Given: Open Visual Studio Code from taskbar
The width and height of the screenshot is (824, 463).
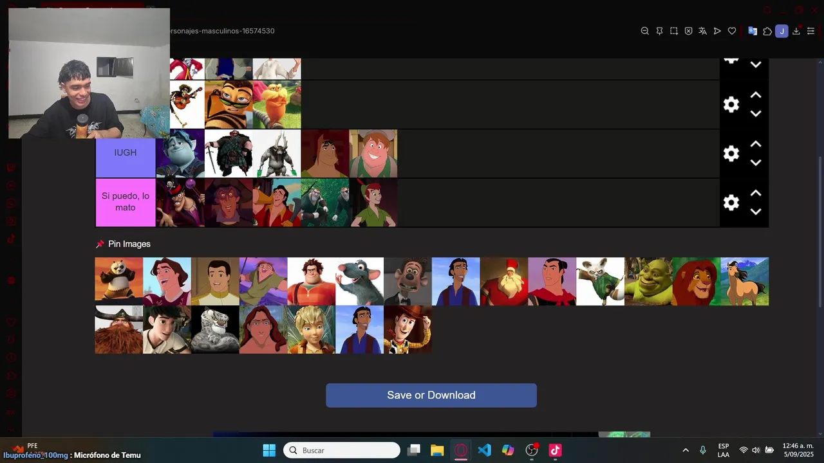Looking at the screenshot, I should tap(485, 450).
